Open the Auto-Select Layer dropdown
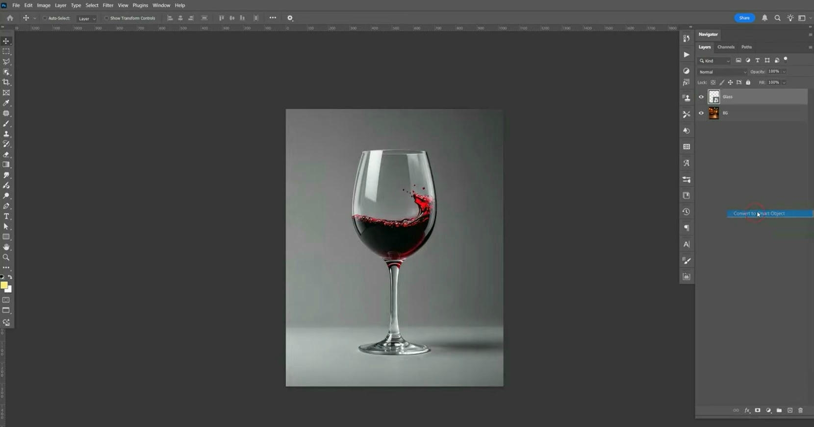 pyautogui.click(x=87, y=19)
